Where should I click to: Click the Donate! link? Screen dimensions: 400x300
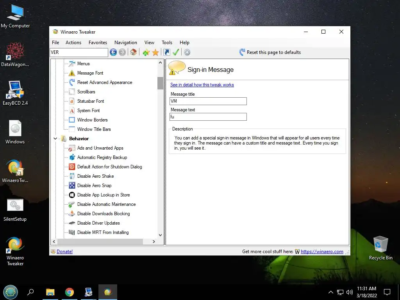(64, 252)
